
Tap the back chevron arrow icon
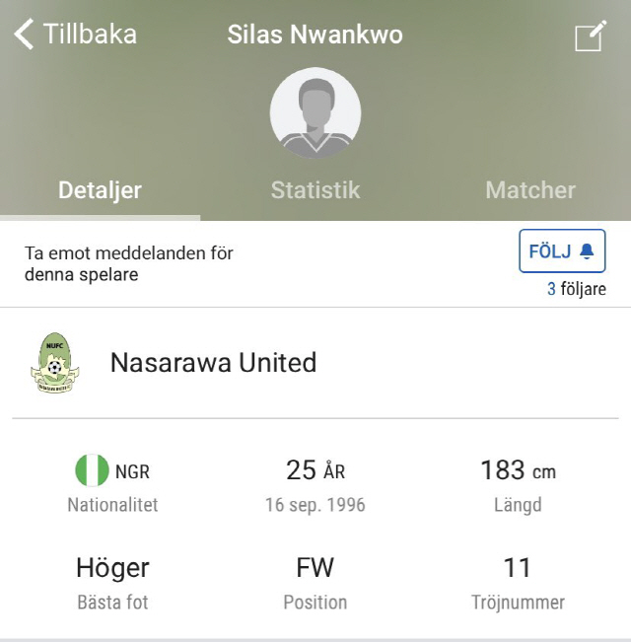(24, 35)
